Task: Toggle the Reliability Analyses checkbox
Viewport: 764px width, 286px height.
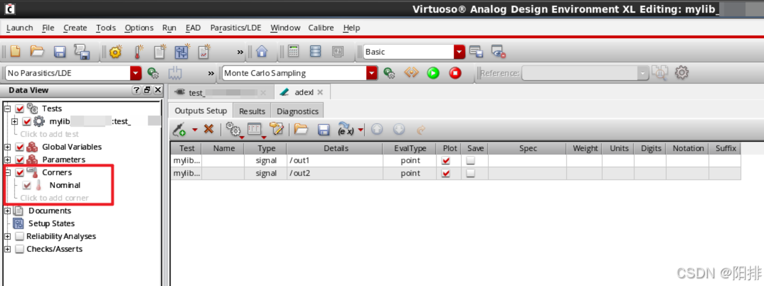Action: [x=19, y=236]
